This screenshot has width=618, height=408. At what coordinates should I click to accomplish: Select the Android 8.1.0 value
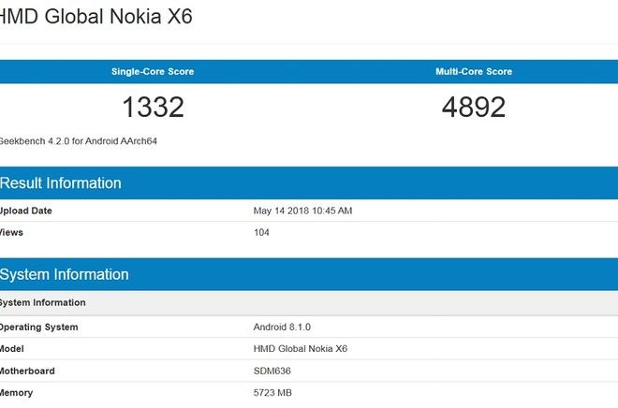pyautogui.click(x=282, y=328)
